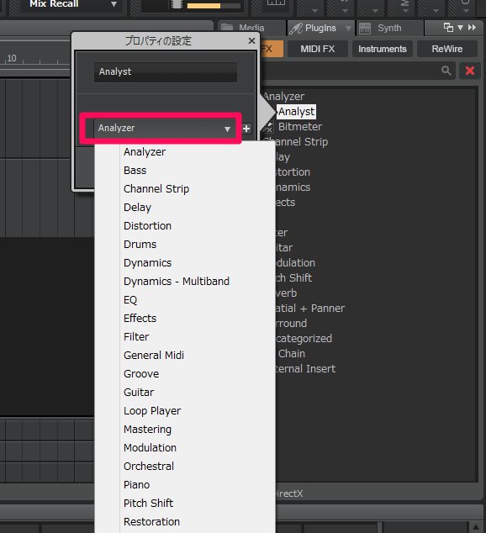Click the red X clear search icon

470,71
